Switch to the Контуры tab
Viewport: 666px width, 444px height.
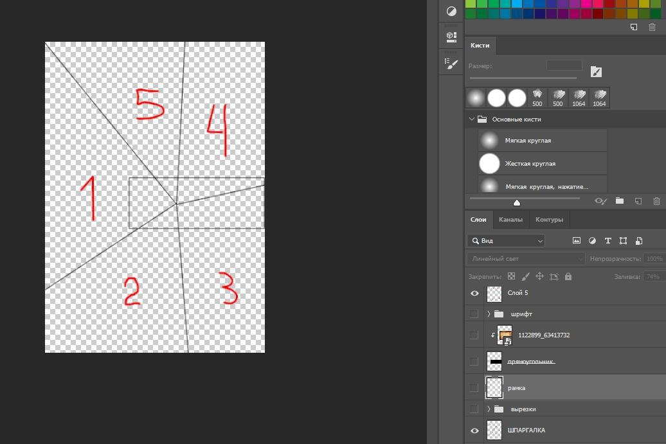[x=549, y=220]
